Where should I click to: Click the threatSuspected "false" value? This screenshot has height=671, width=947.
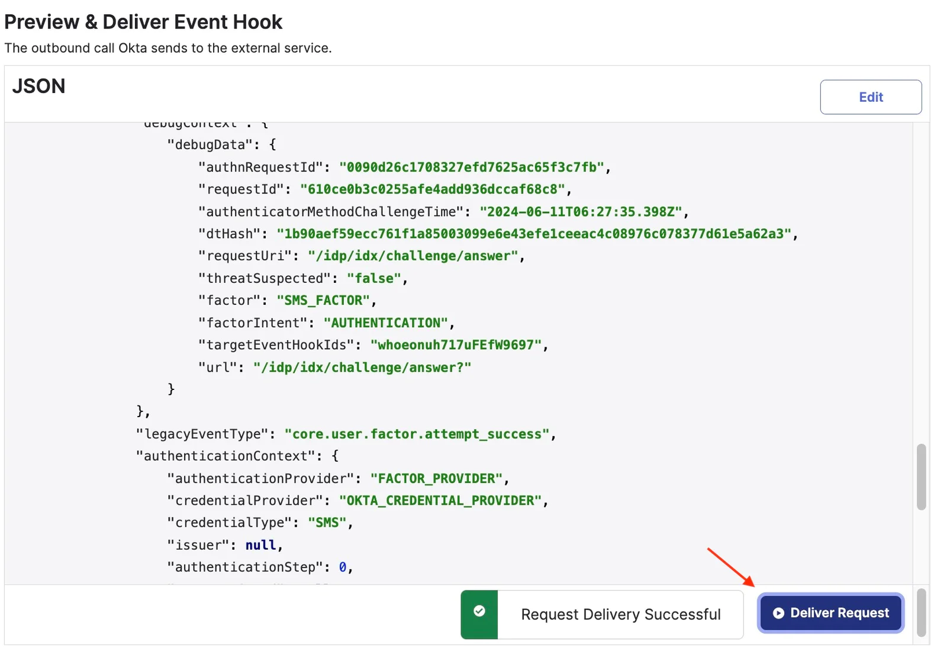tap(373, 278)
